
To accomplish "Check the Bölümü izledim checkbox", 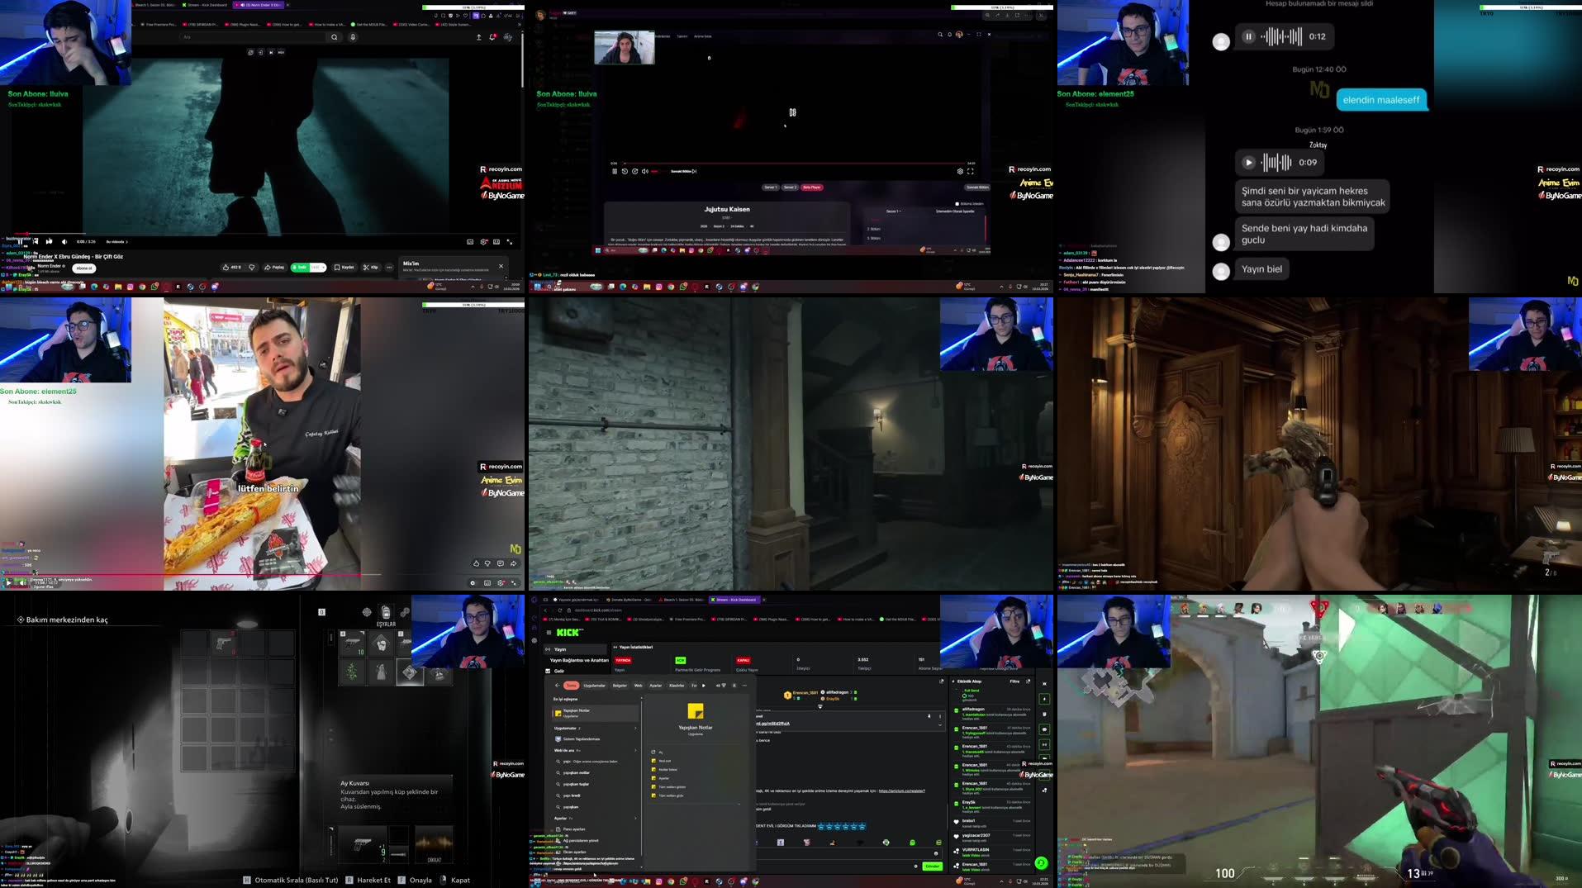I will (957, 203).
